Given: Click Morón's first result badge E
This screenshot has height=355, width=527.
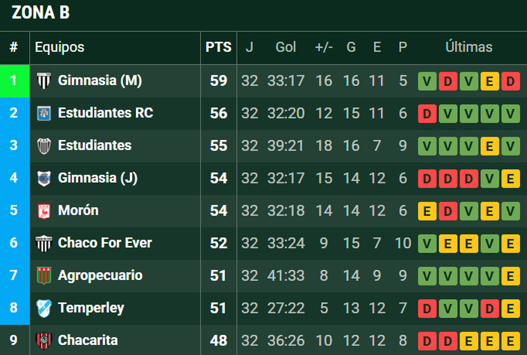Looking at the screenshot, I should click(x=427, y=211).
